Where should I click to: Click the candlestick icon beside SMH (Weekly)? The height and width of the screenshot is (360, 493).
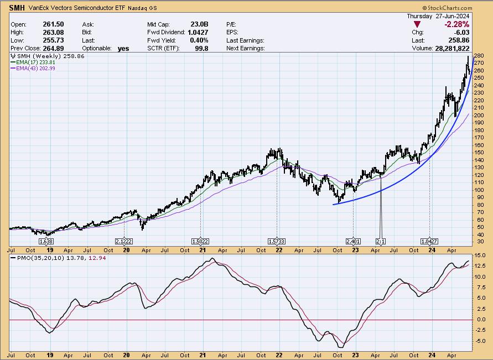pyautogui.click(x=13, y=56)
